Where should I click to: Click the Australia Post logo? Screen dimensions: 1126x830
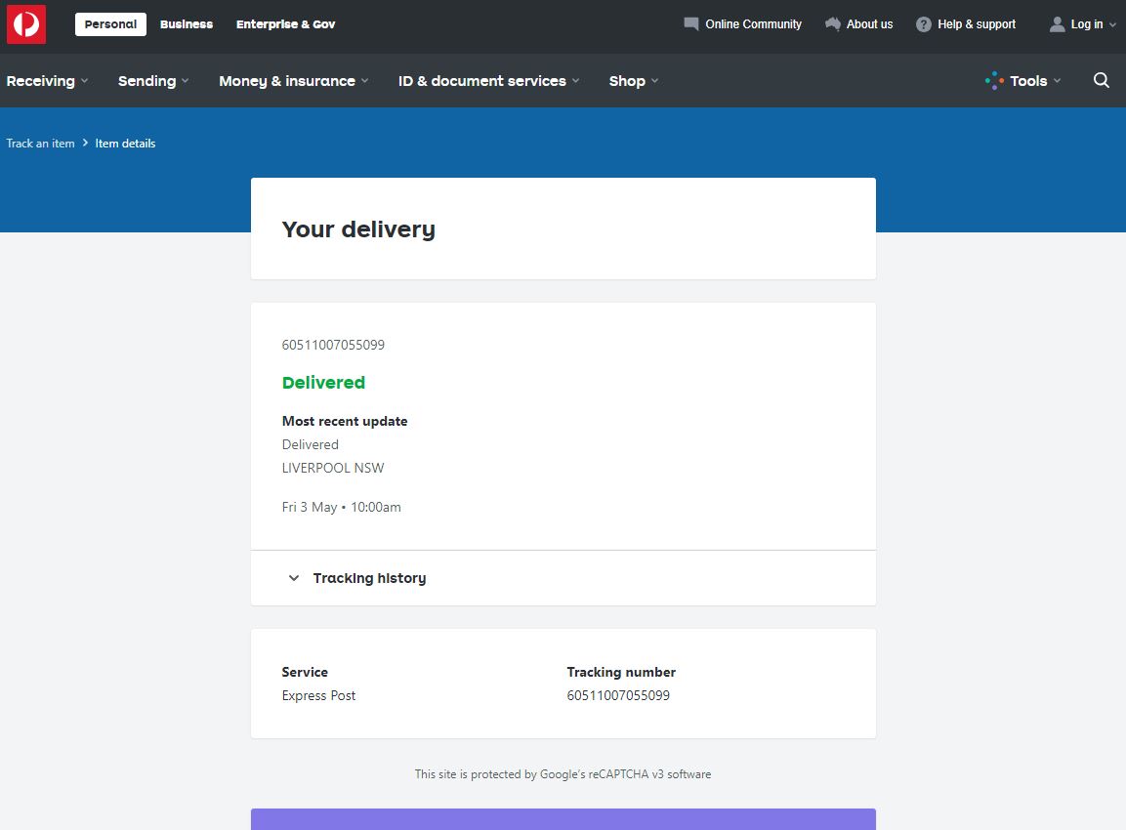coord(26,24)
